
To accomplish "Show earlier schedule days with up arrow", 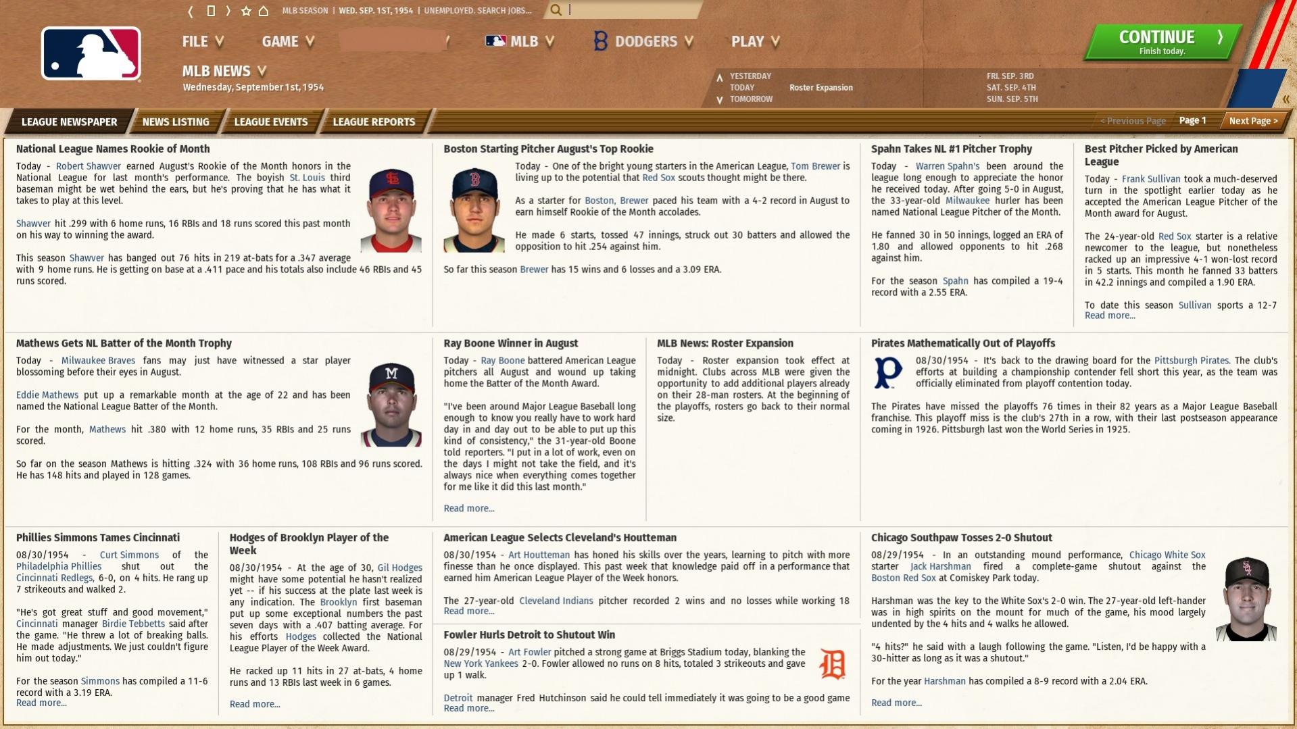I will pos(719,77).
